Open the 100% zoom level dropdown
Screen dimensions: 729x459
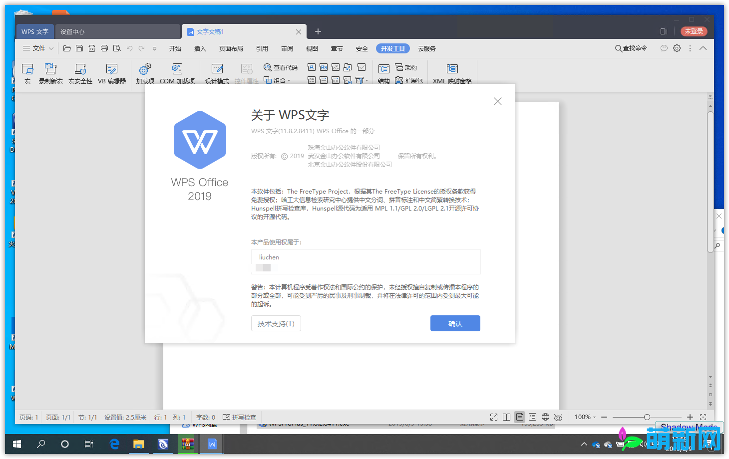tap(585, 417)
